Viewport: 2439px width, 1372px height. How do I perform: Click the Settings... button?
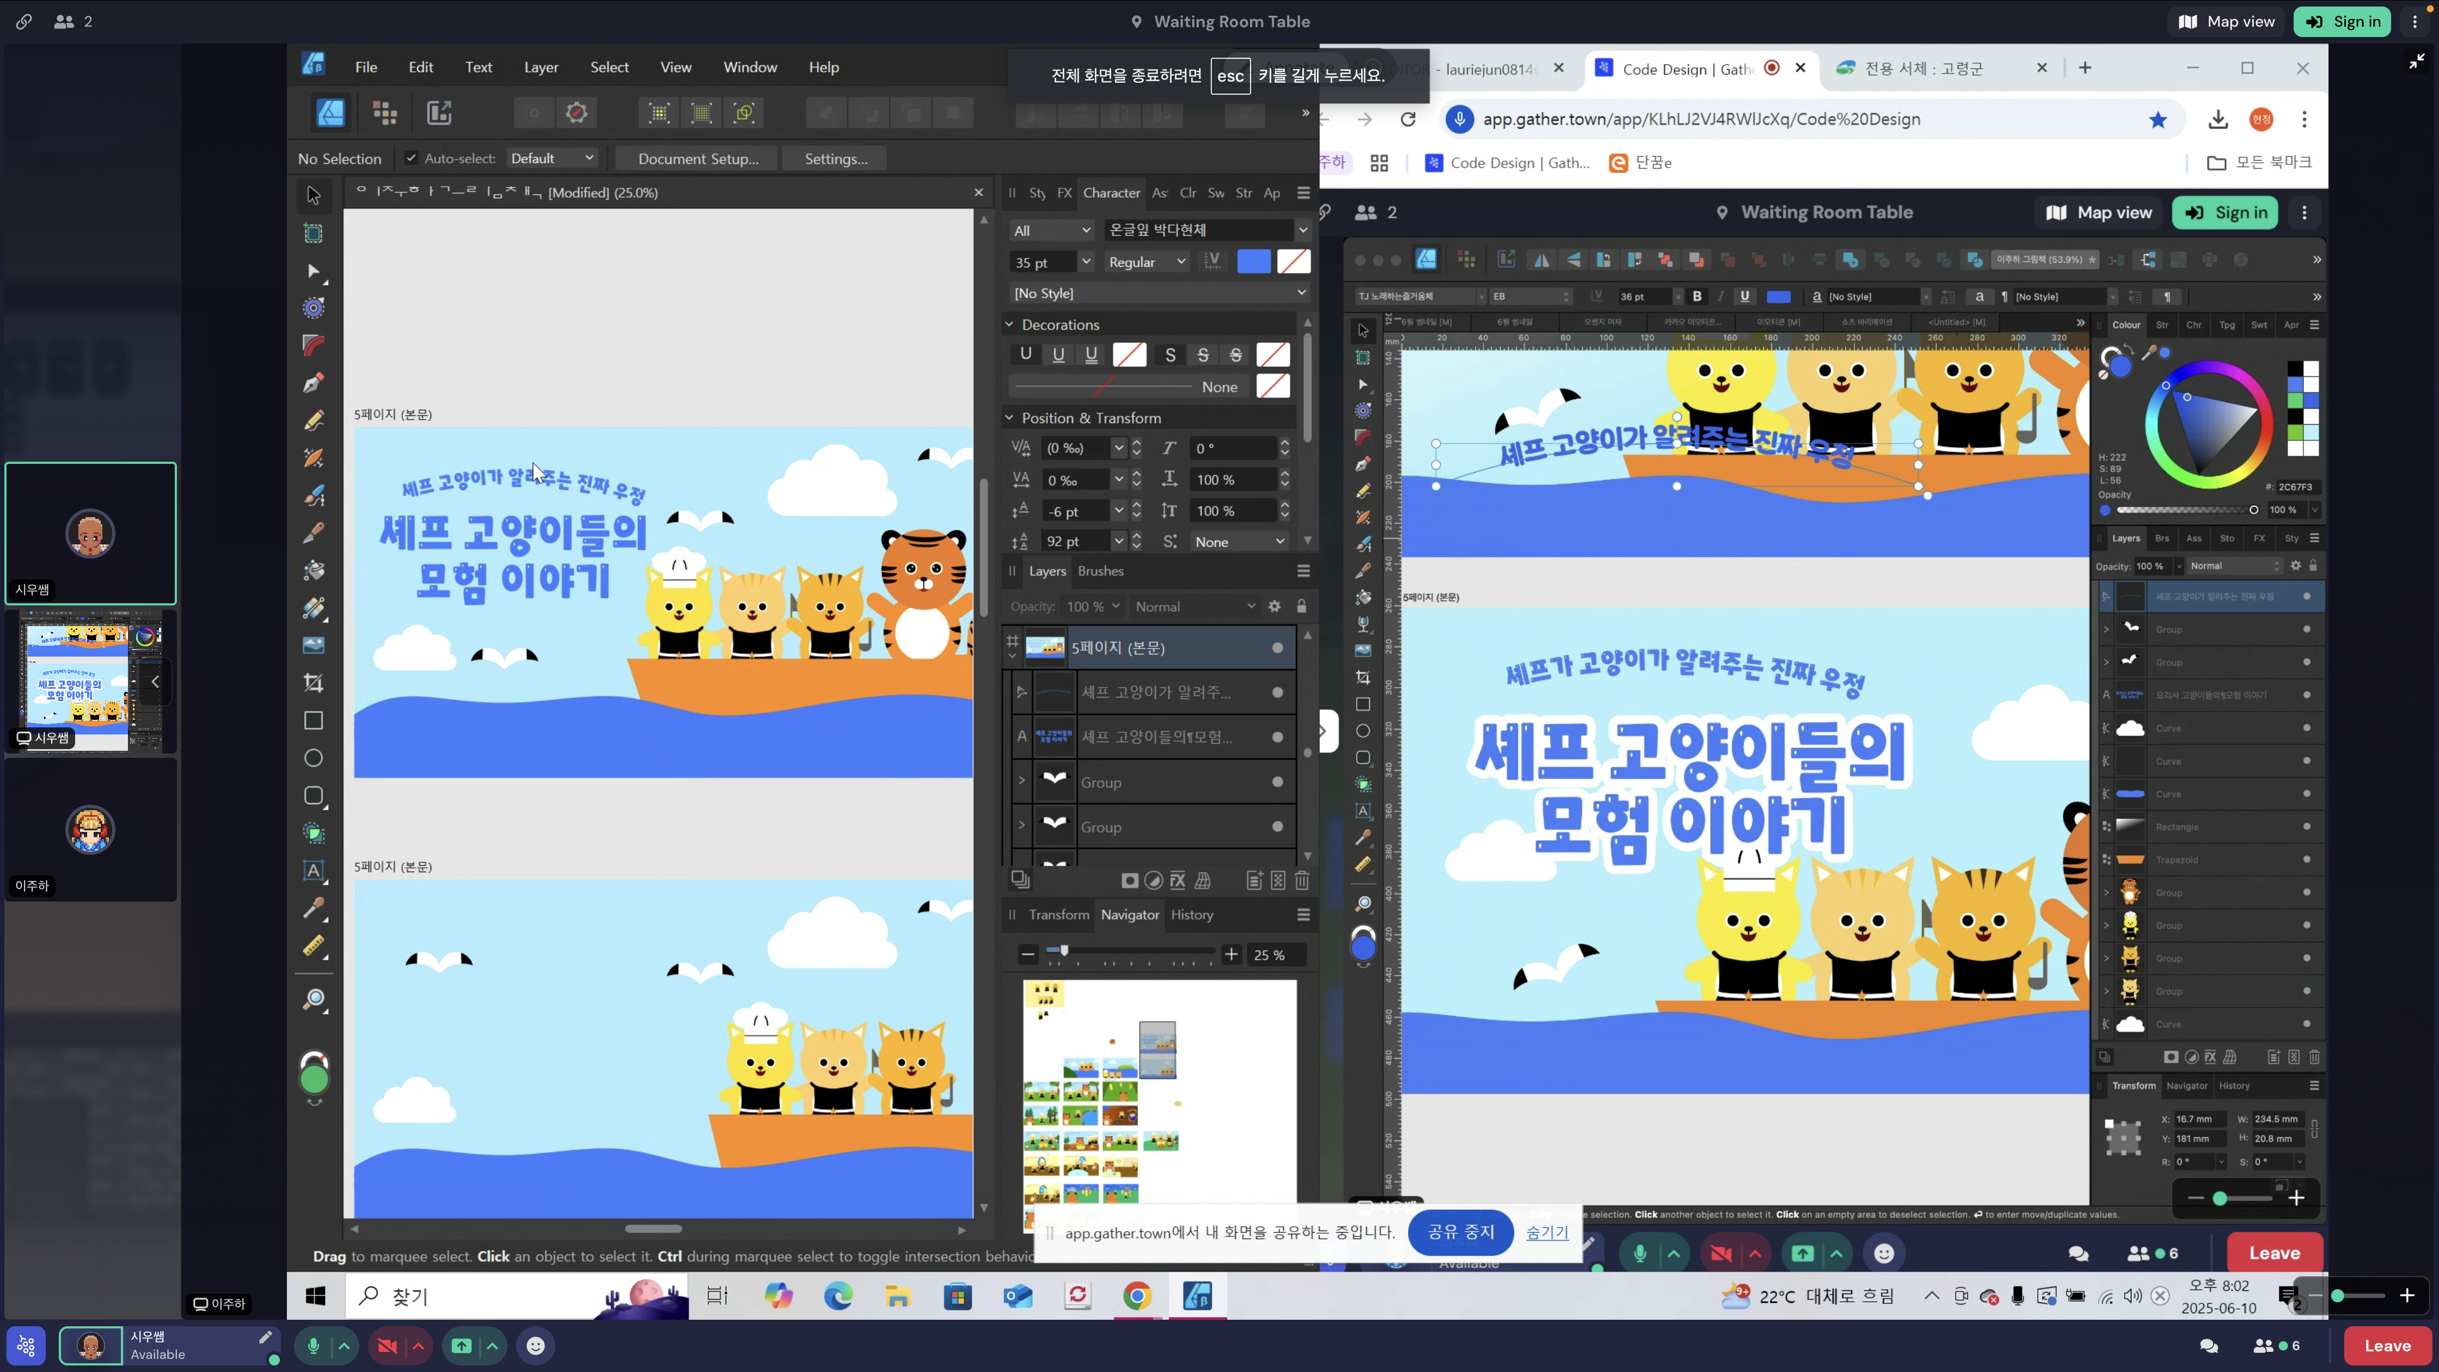click(836, 158)
